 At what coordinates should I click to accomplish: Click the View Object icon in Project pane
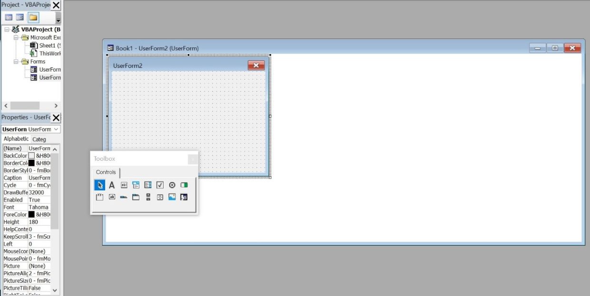pyautogui.click(x=20, y=18)
